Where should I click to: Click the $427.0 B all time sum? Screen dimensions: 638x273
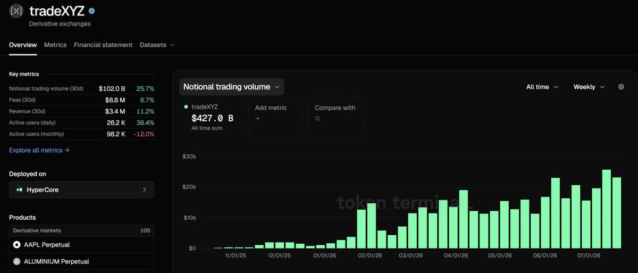coord(212,118)
